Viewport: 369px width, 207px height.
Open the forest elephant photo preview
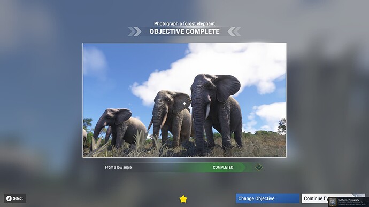(x=184, y=100)
